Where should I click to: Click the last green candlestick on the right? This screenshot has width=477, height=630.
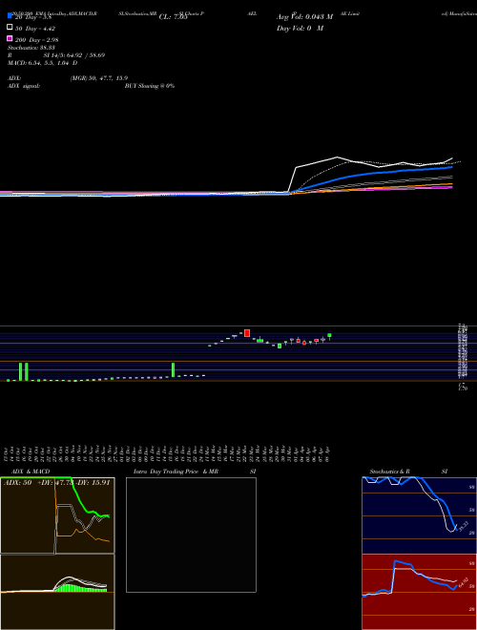[x=329, y=336]
